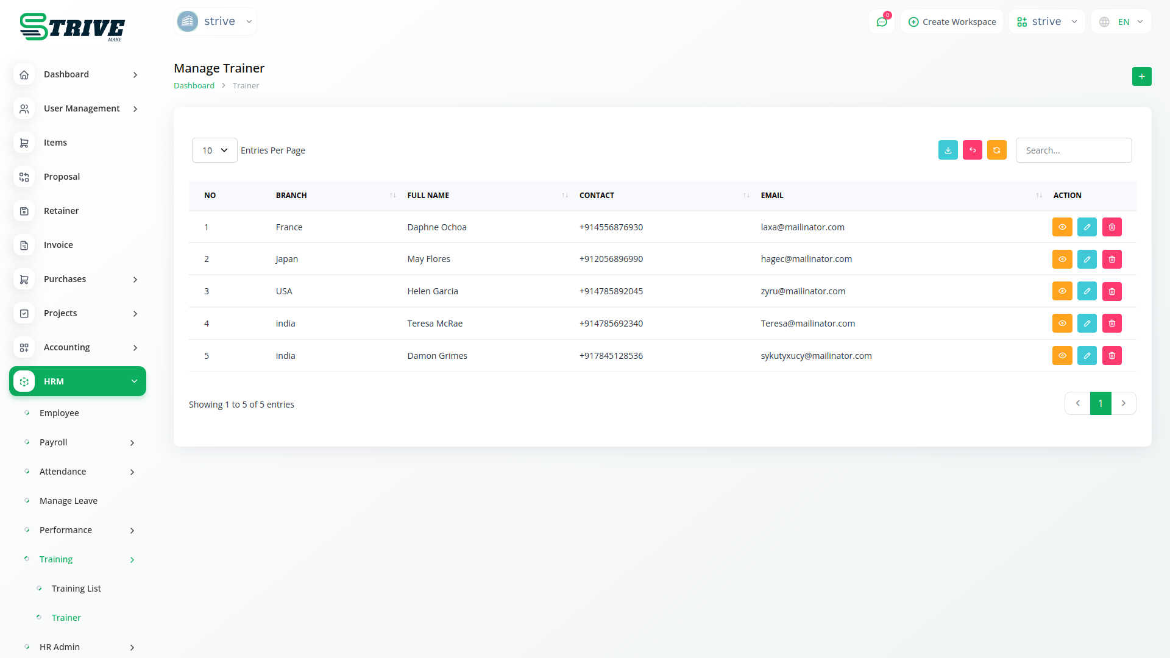Open the entries per page dropdown
The width and height of the screenshot is (1170, 658).
coord(214,150)
